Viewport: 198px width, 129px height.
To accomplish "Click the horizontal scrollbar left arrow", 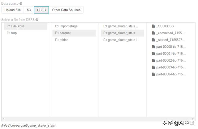I will pyautogui.click(x=3, y=119).
